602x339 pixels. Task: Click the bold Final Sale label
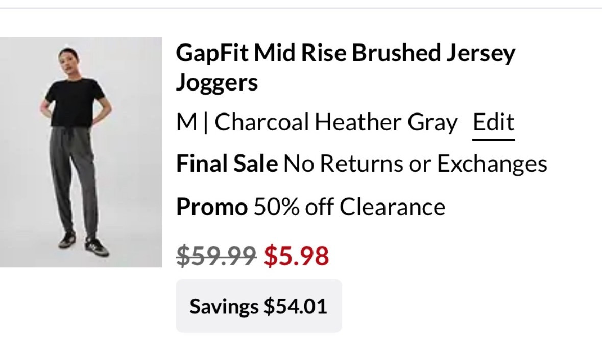(x=227, y=164)
